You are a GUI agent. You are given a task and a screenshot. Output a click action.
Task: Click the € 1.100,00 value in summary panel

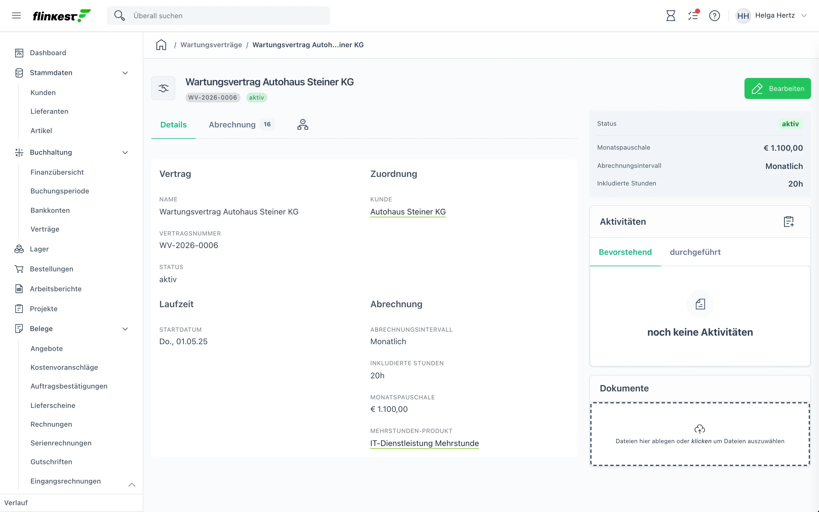[783, 148]
